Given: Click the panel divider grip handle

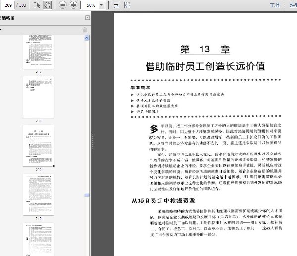Looking at the screenshot, I should (x=92, y=141).
